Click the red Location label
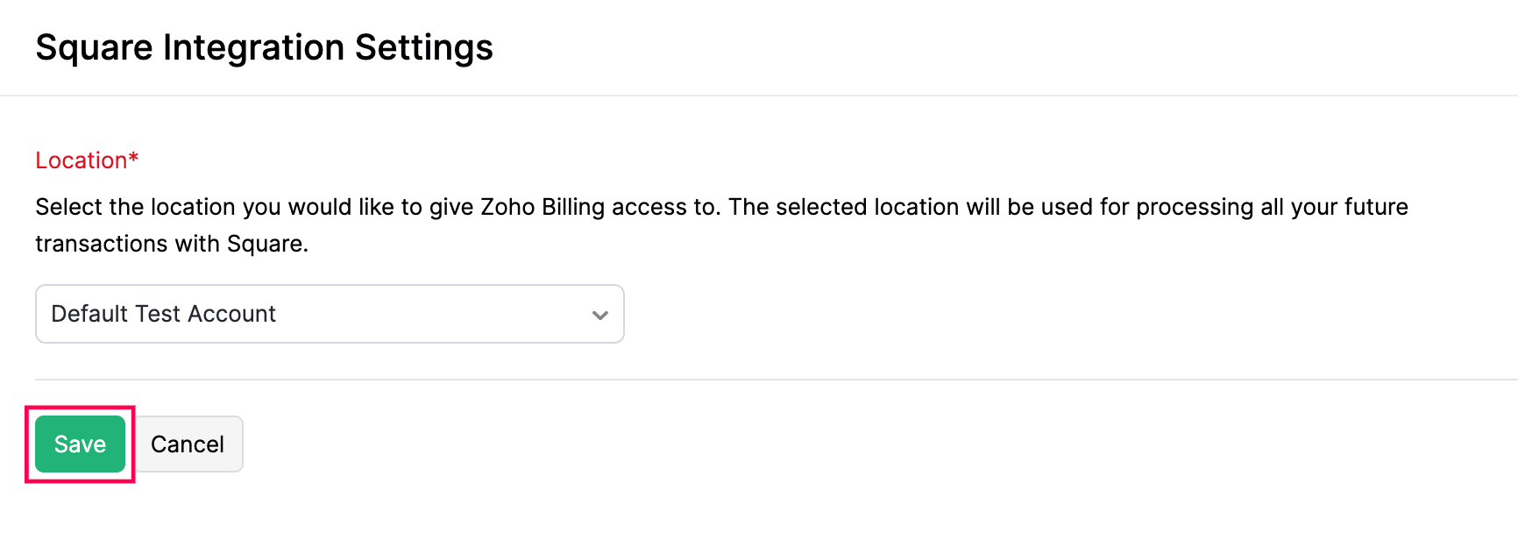The height and width of the screenshot is (540, 1518). tap(81, 160)
